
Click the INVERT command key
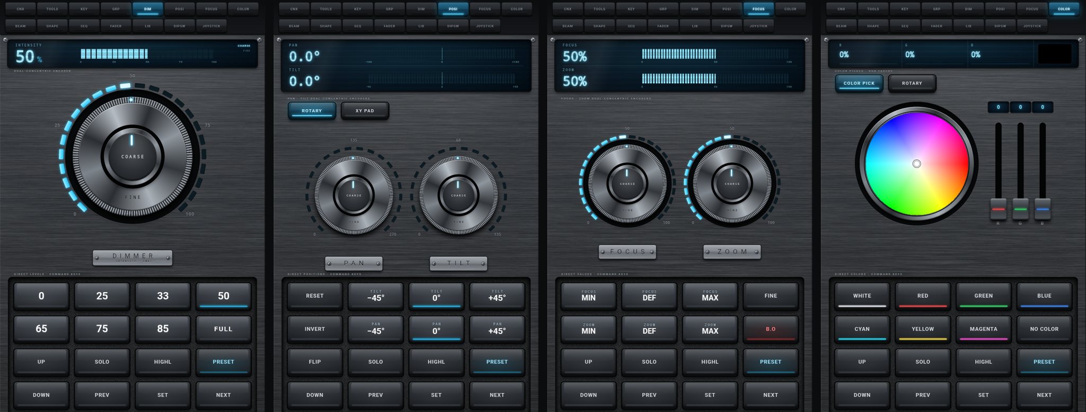point(315,329)
